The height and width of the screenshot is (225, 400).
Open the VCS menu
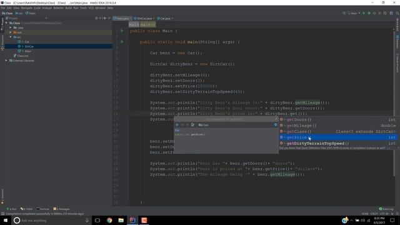click(x=91, y=8)
